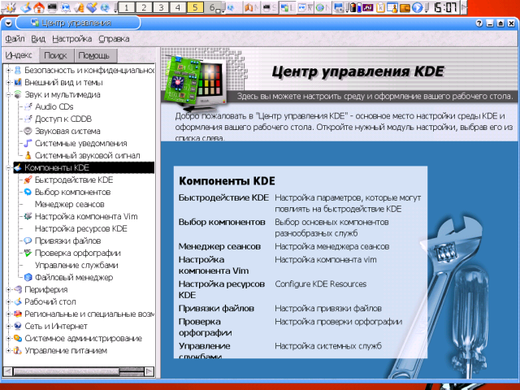Image resolution: width=520 pixels, height=390 pixels.
Task: Launch the terminal (Konsole) panel icon
Action: (x=52, y=7)
